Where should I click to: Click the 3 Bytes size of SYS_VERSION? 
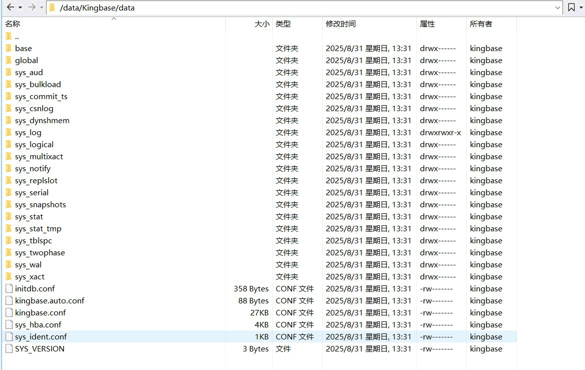point(256,348)
